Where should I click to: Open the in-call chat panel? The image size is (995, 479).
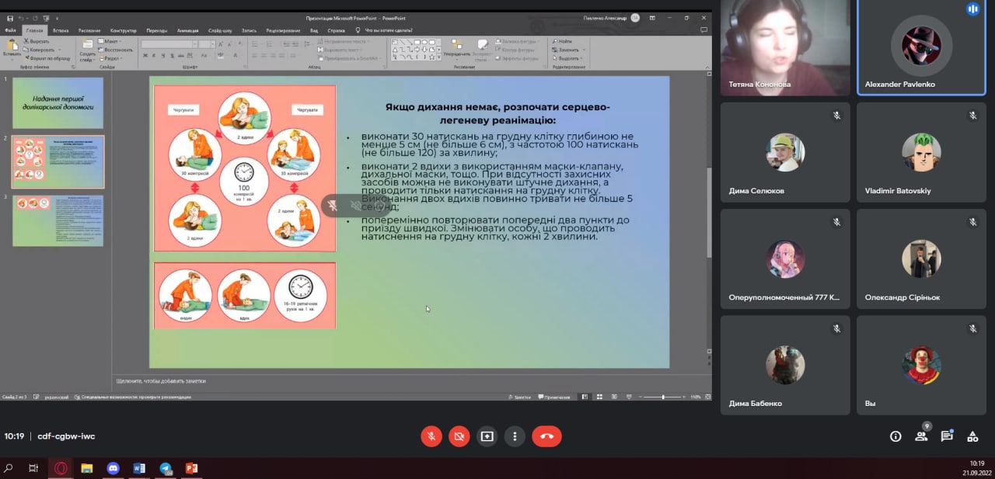coord(947,436)
